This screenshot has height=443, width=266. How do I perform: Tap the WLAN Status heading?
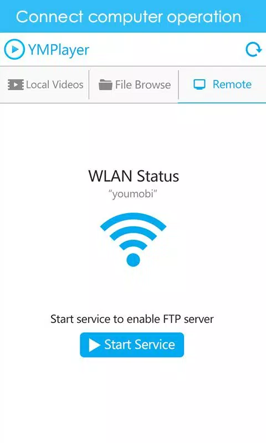(134, 176)
